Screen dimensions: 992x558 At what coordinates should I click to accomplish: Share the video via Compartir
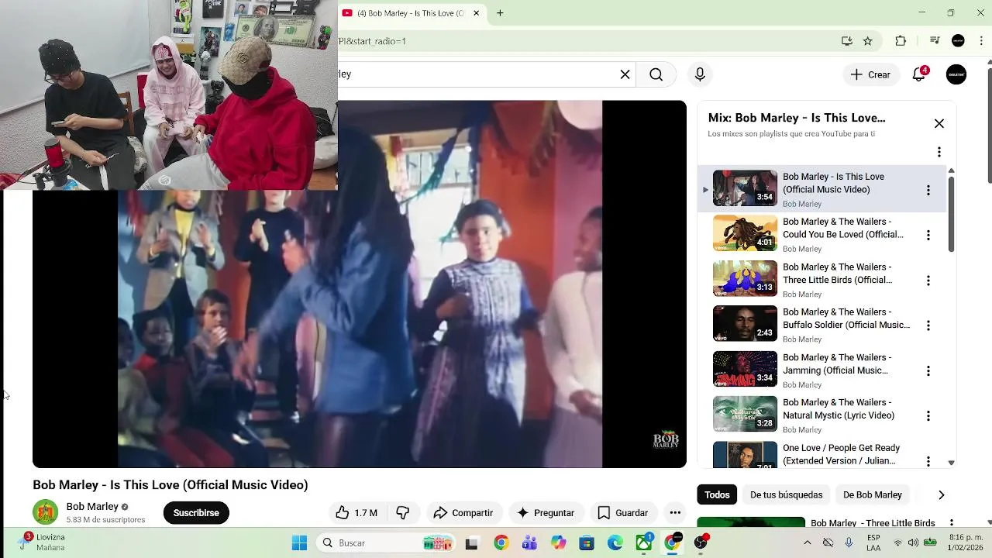tap(463, 513)
